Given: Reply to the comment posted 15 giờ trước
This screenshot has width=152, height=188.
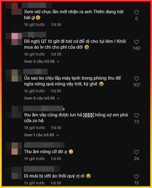Looking at the screenshot, I should click(56, 183).
